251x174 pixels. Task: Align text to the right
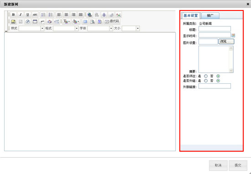73,15
